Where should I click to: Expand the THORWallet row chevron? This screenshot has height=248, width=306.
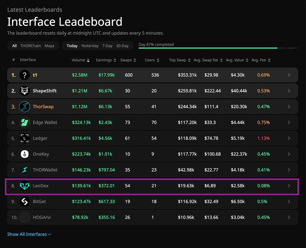tap(289, 170)
